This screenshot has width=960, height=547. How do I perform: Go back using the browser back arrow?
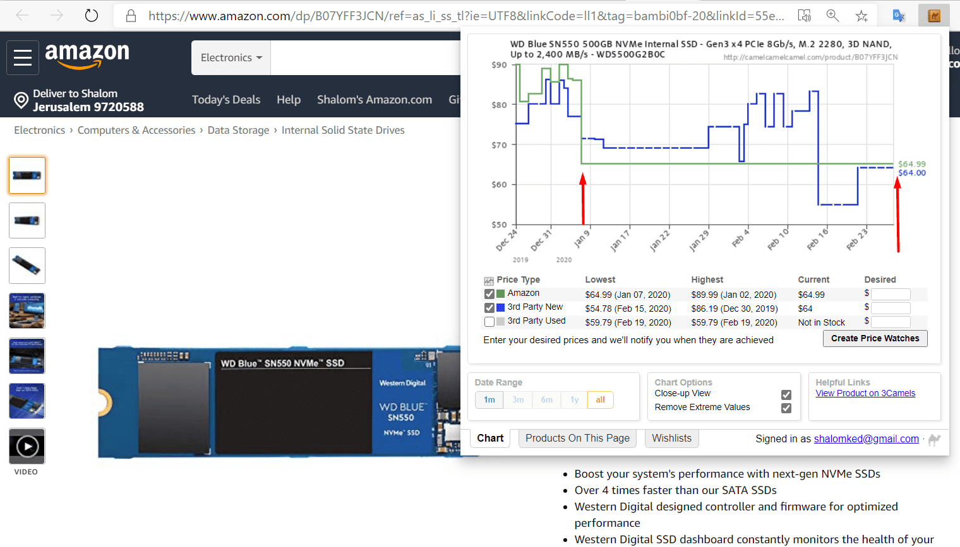click(x=22, y=15)
